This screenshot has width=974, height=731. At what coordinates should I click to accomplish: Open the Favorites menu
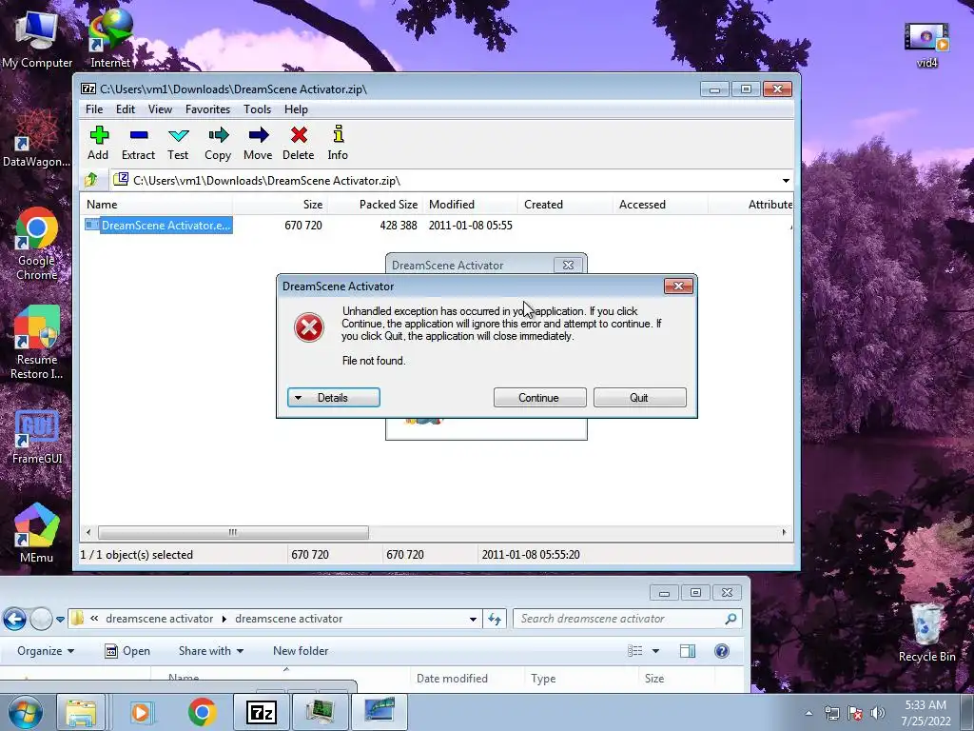click(207, 109)
